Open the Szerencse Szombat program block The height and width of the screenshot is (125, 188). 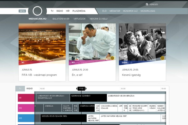(x=88, y=98)
